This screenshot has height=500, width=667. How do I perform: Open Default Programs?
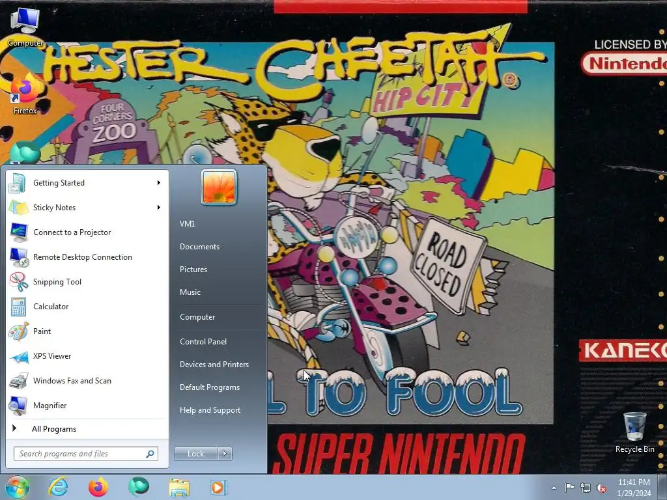pyautogui.click(x=209, y=387)
